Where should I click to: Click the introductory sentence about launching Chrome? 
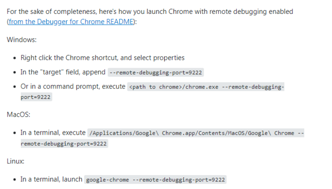(150, 12)
